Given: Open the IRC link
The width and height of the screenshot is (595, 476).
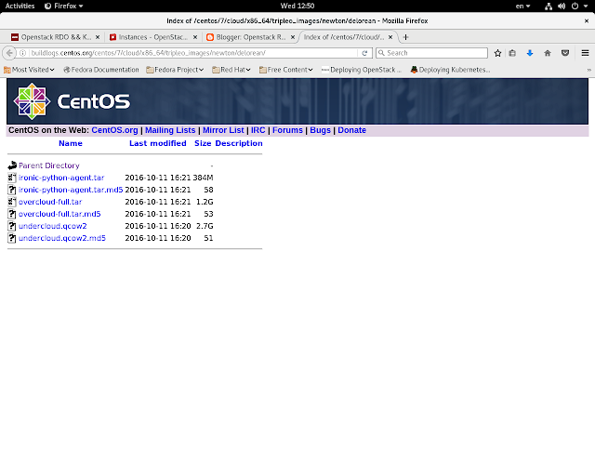Looking at the screenshot, I should point(258,130).
